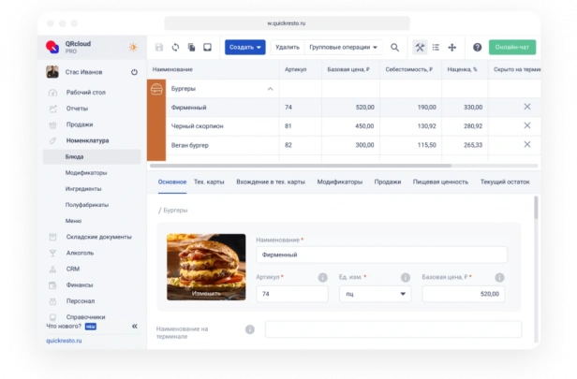Click the burger photo thumbnail
Screen dimensions: 577x379
(x=206, y=267)
